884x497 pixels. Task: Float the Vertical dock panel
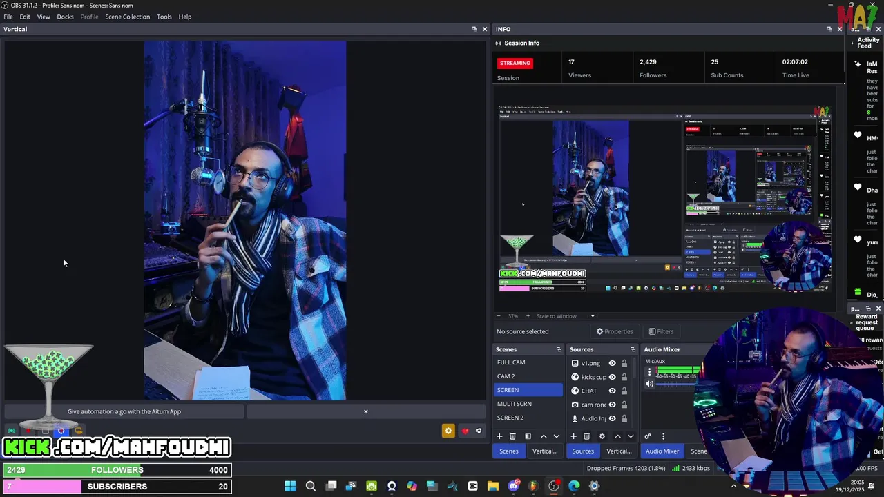[x=474, y=29]
